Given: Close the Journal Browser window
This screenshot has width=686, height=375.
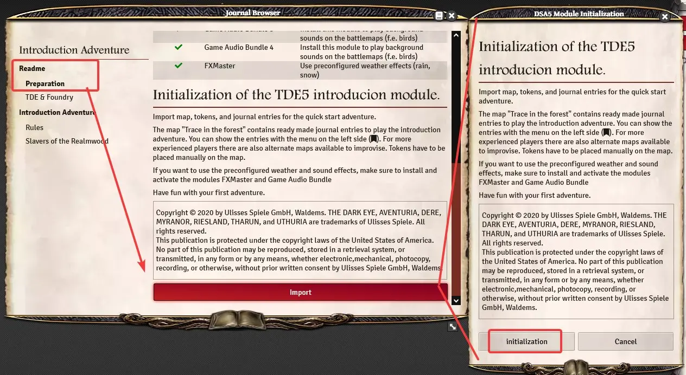Looking at the screenshot, I should [453, 16].
